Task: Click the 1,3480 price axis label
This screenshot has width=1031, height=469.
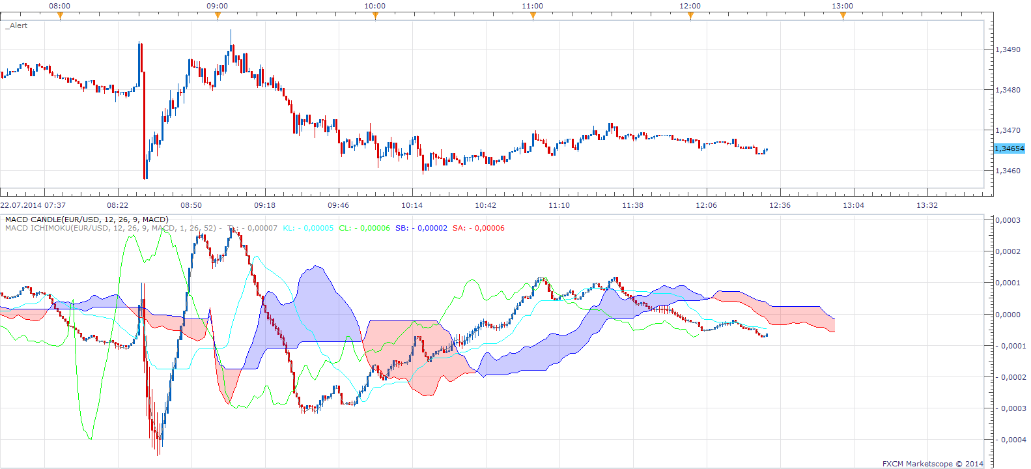Action: tap(1008, 90)
